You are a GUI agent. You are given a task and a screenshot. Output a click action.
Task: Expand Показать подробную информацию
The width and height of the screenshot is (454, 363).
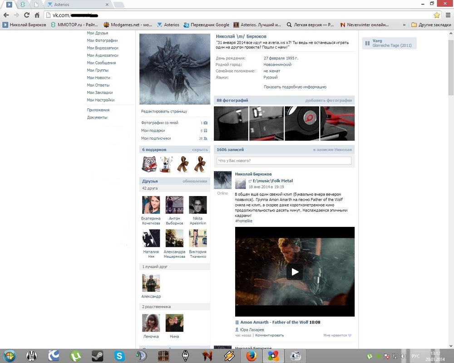(295, 87)
